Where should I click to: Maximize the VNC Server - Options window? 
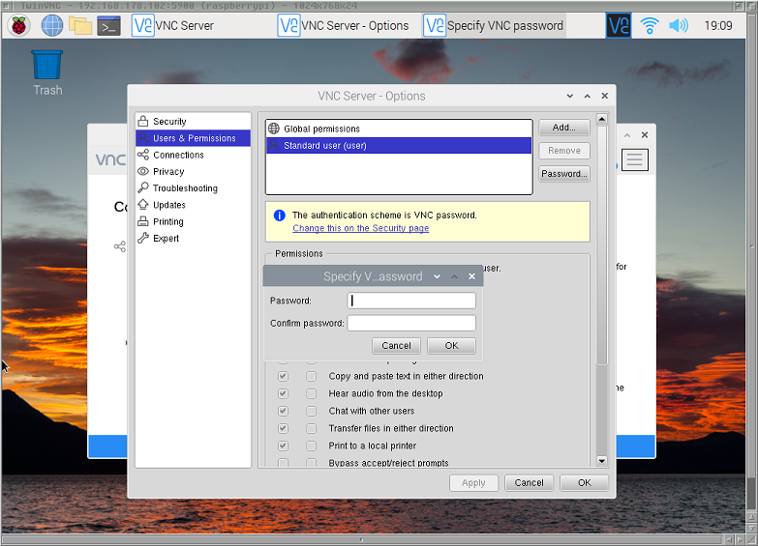(x=588, y=96)
